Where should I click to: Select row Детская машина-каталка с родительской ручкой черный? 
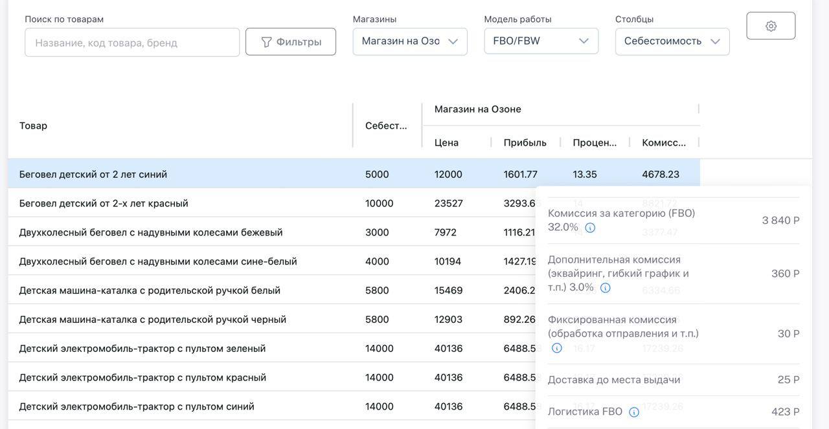272,319
